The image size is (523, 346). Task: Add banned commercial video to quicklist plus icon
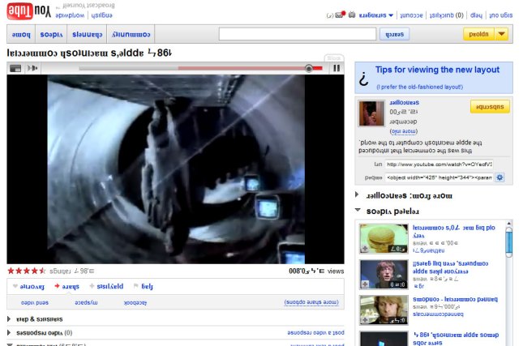coord(365,320)
